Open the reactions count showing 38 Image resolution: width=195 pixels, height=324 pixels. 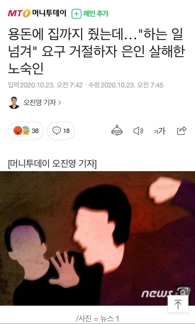(x=35, y=131)
